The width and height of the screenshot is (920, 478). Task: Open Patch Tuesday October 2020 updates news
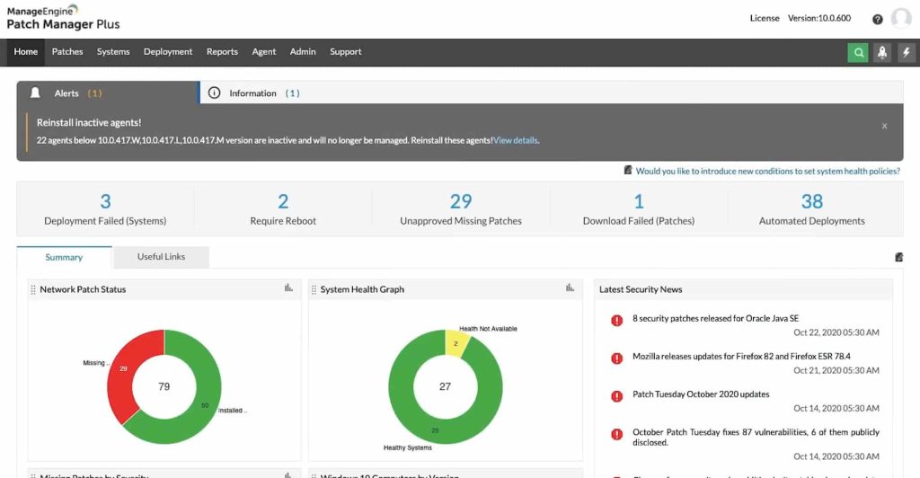(701, 394)
